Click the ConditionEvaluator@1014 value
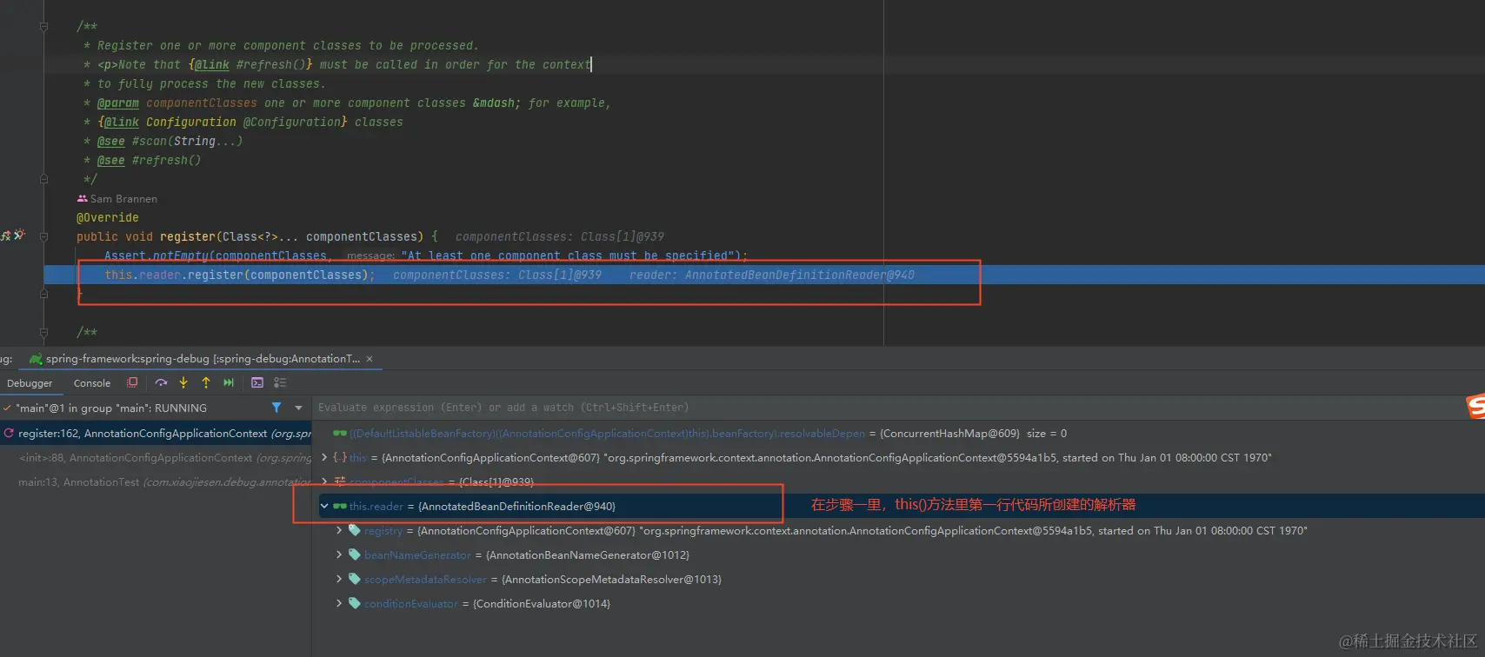Image resolution: width=1485 pixels, height=657 pixels. tap(542, 603)
